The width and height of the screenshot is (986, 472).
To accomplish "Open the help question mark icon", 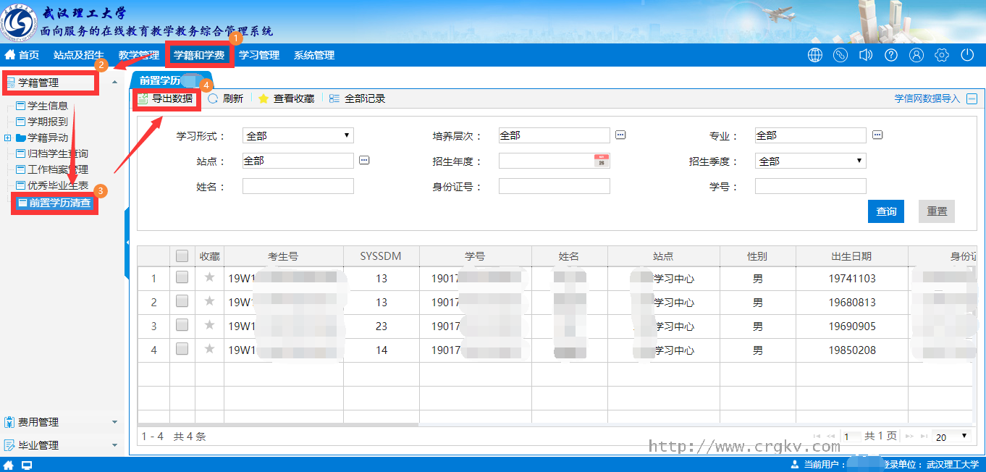I will point(891,55).
